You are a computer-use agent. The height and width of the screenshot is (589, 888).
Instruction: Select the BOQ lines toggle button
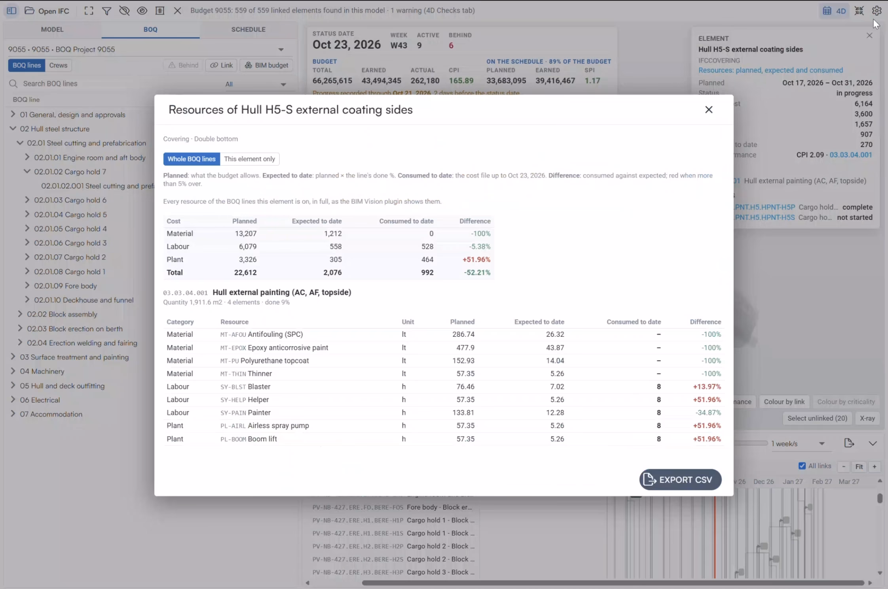pyautogui.click(x=27, y=65)
